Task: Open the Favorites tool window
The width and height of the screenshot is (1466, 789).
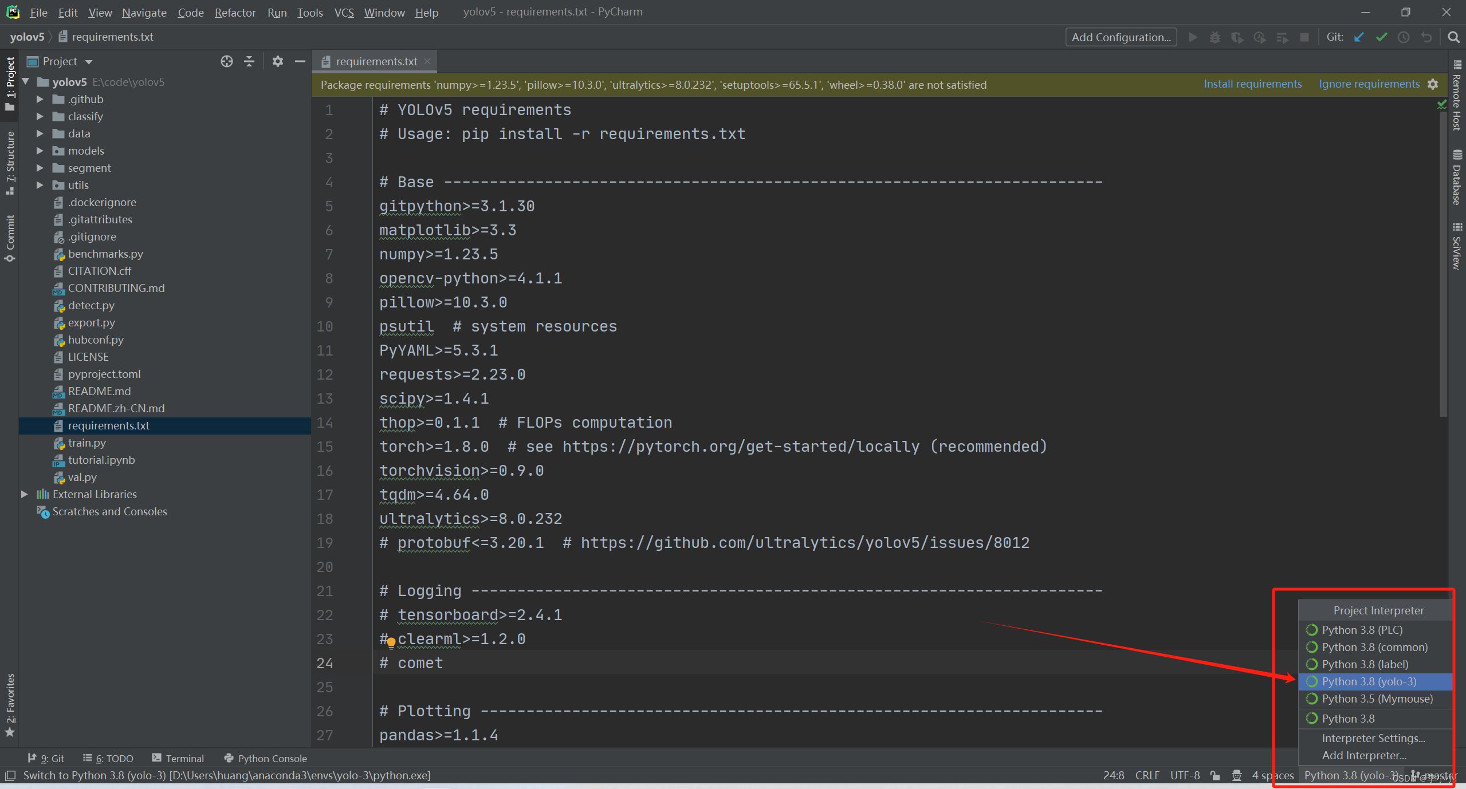Action: pos(10,705)
